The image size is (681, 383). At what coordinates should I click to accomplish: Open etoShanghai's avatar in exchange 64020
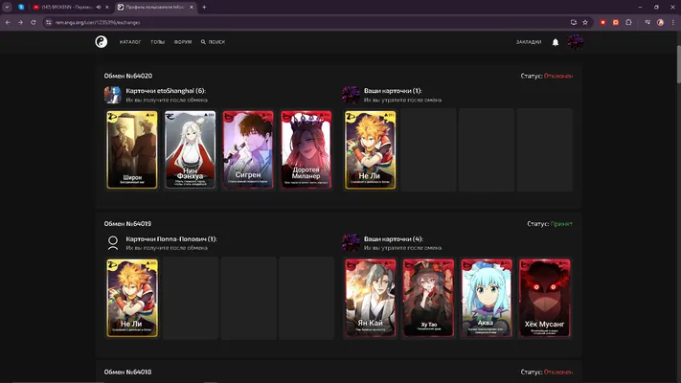point(112,95)
